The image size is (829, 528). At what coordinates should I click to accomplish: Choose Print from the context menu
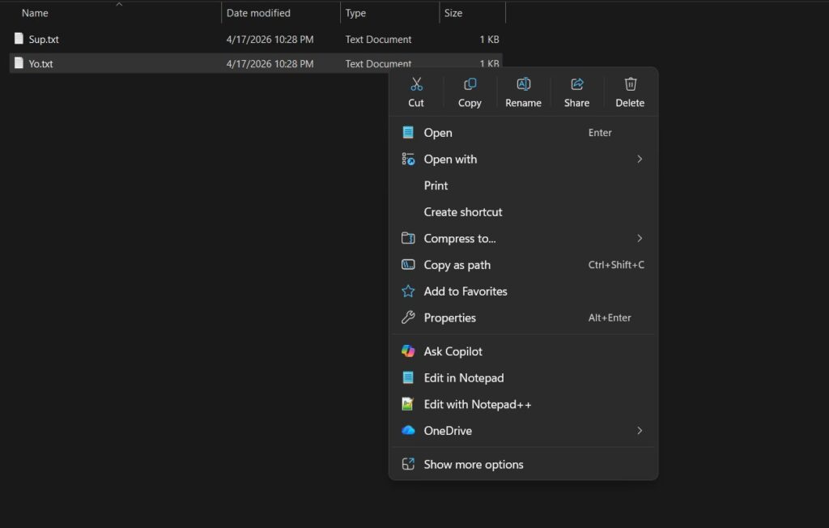[524, 185]
